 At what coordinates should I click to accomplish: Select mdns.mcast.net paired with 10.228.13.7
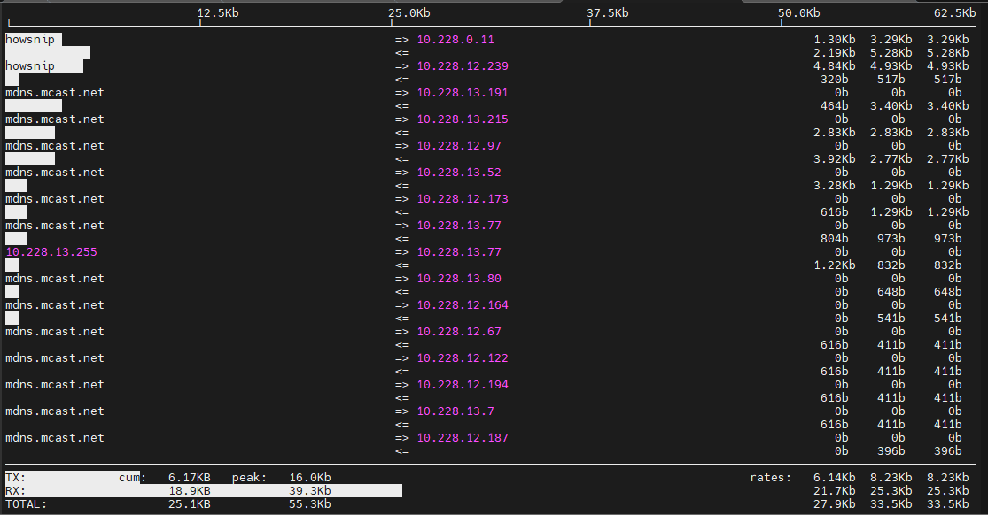tap(55, 411)
